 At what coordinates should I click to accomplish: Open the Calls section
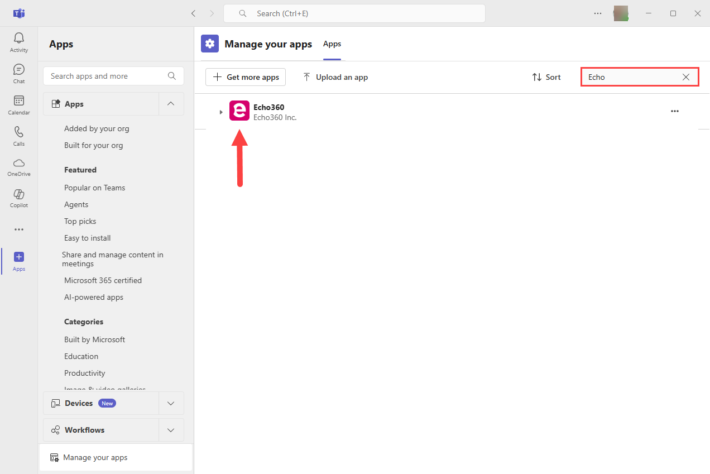coord(19,136)
